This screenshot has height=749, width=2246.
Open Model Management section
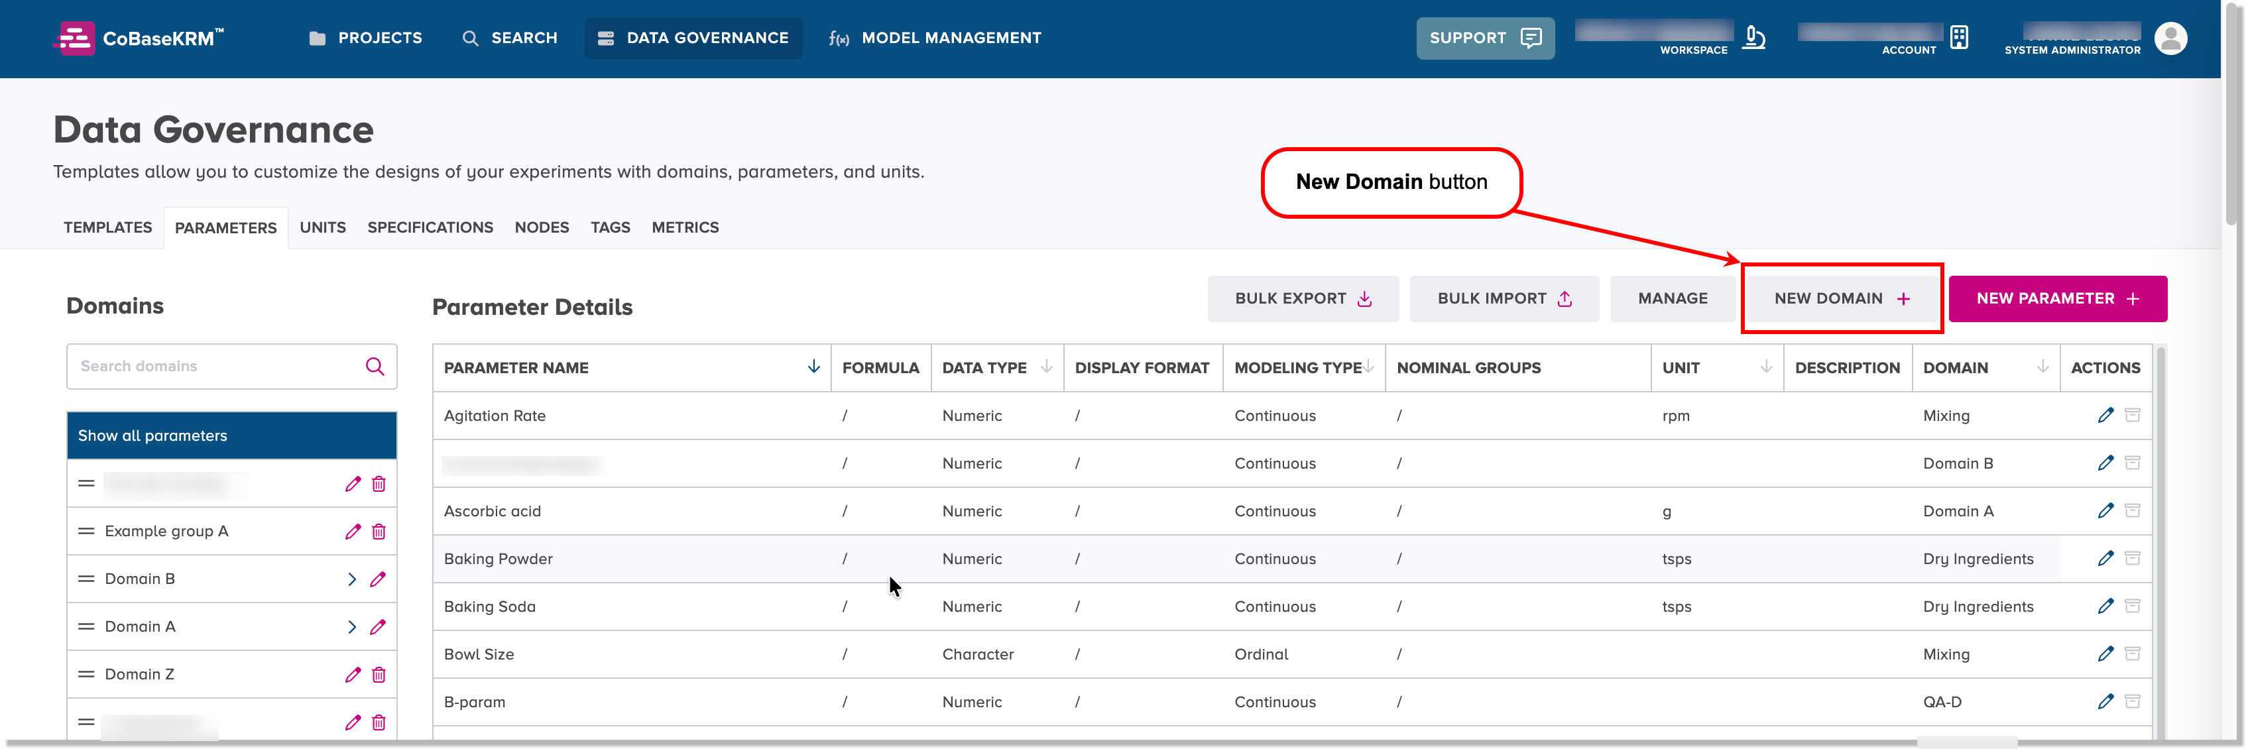coord(934,38)
